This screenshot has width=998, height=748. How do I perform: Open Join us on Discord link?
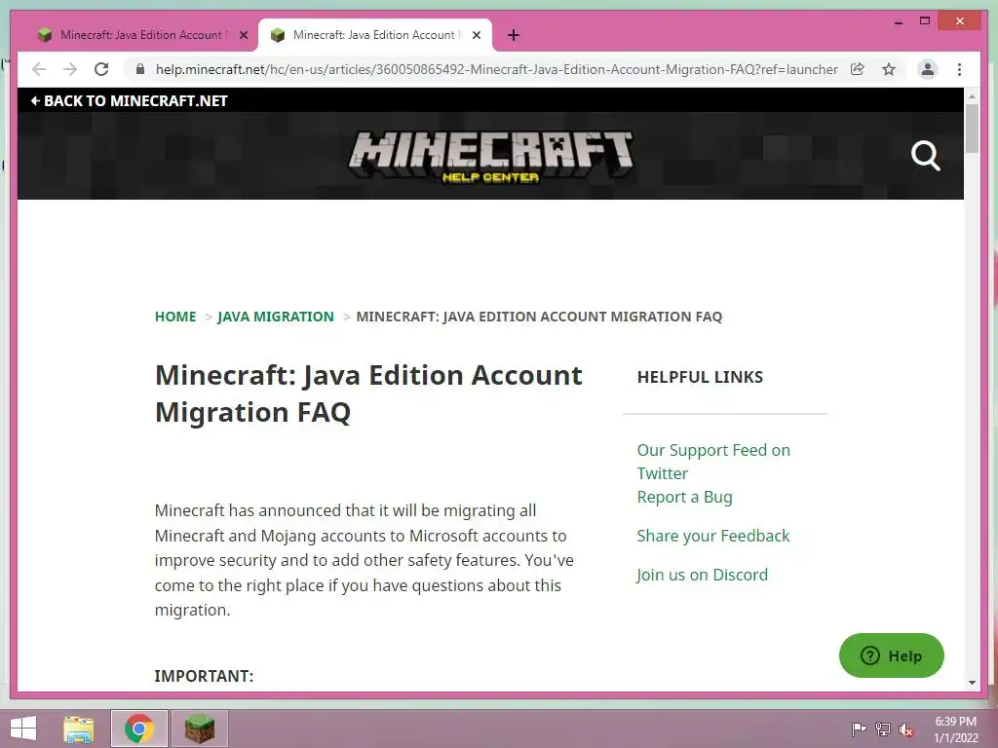click(702, 575)
